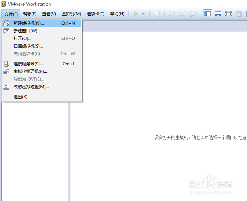
Task: Click the send Ctrl+Alt+Del toolbar icon
Action: tap(157, 14)
